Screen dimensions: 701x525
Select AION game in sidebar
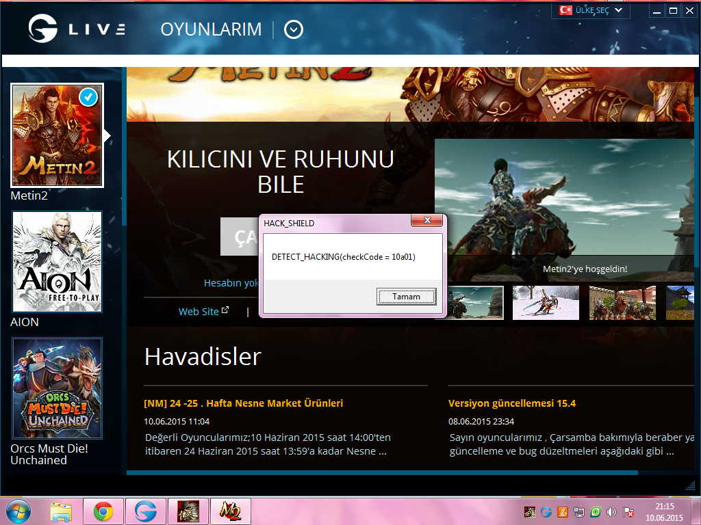(x=58, y=262)
